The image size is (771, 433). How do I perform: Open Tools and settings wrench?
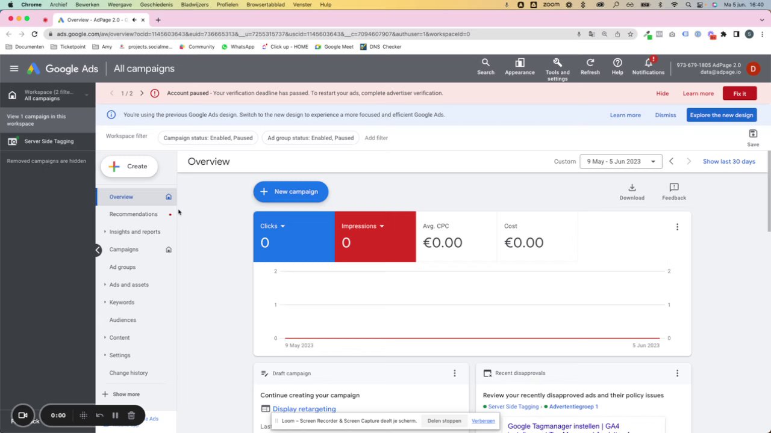(x=557, y=69)
